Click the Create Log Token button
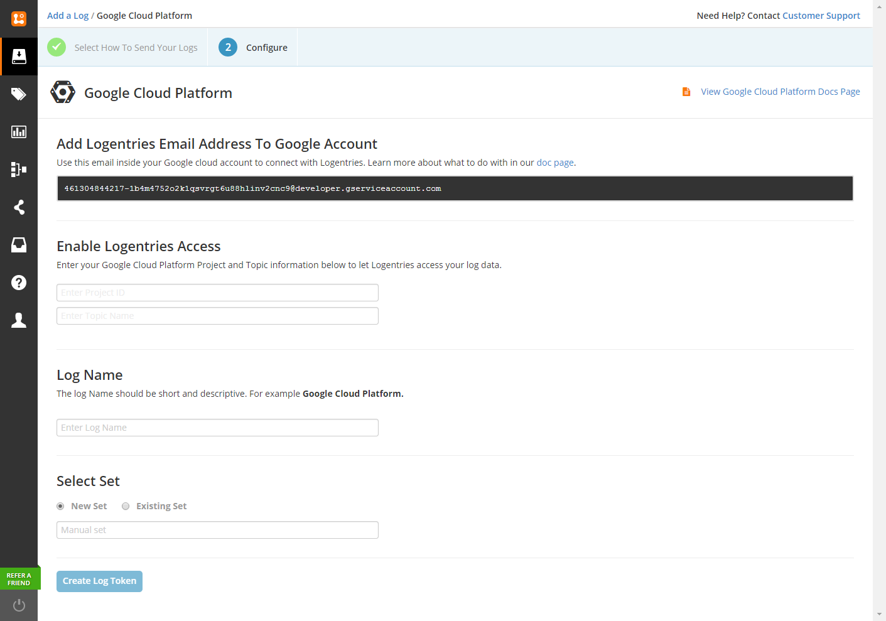This screenshot has height=621, width=886. 99,581
